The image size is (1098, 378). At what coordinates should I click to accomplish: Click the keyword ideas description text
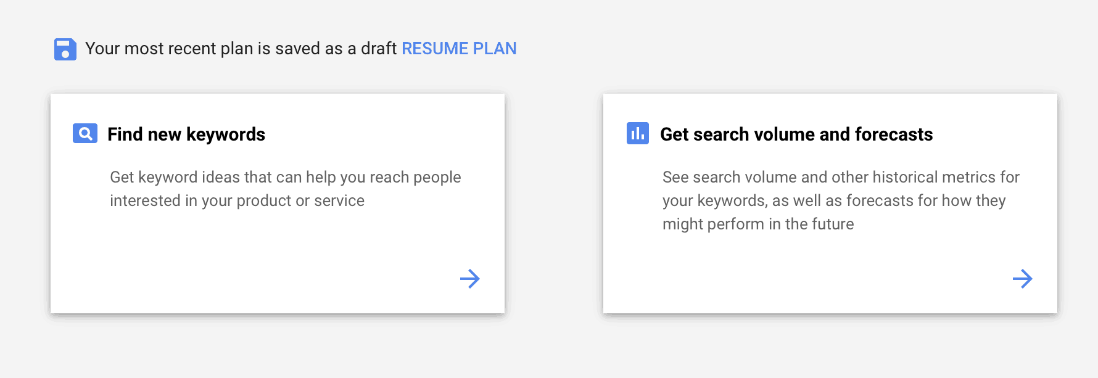(285, 188)
